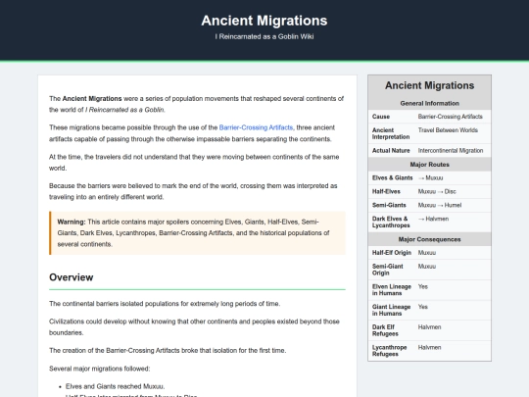Click the '→ Halvmen' route value
Viewport: 529px width, 397px height.
tap(433, 219)
